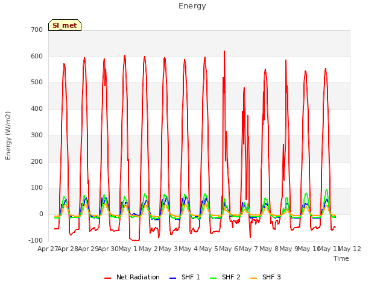
Task: Click the SI_met annotation label
Action: [65, 25]
